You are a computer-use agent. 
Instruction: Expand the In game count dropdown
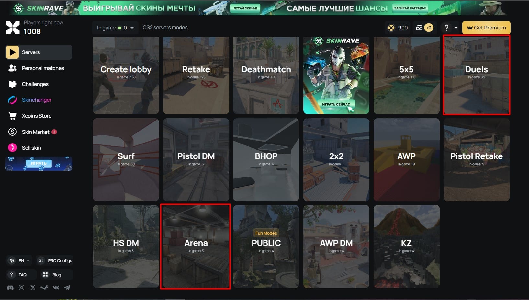(x=115, y=28)
